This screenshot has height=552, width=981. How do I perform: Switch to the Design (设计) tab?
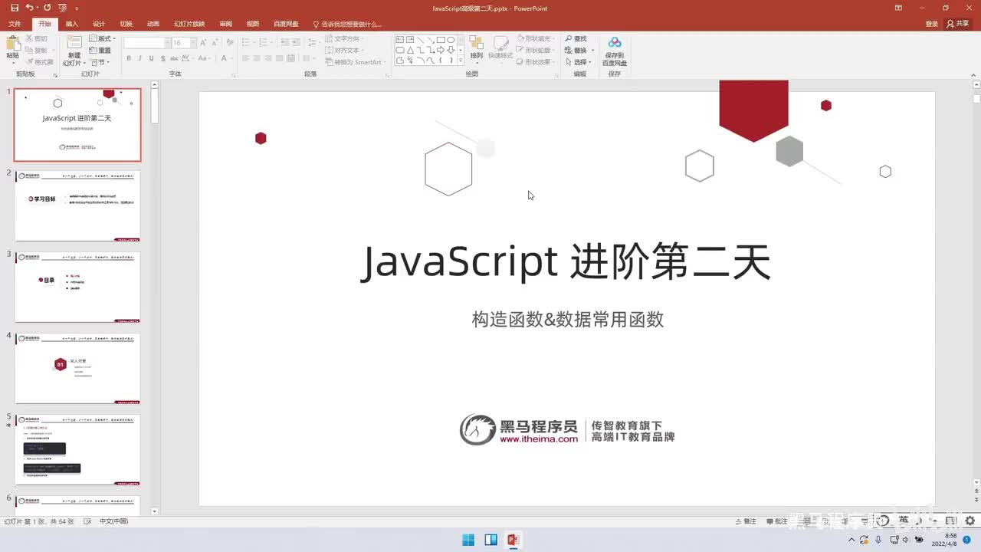99,24
